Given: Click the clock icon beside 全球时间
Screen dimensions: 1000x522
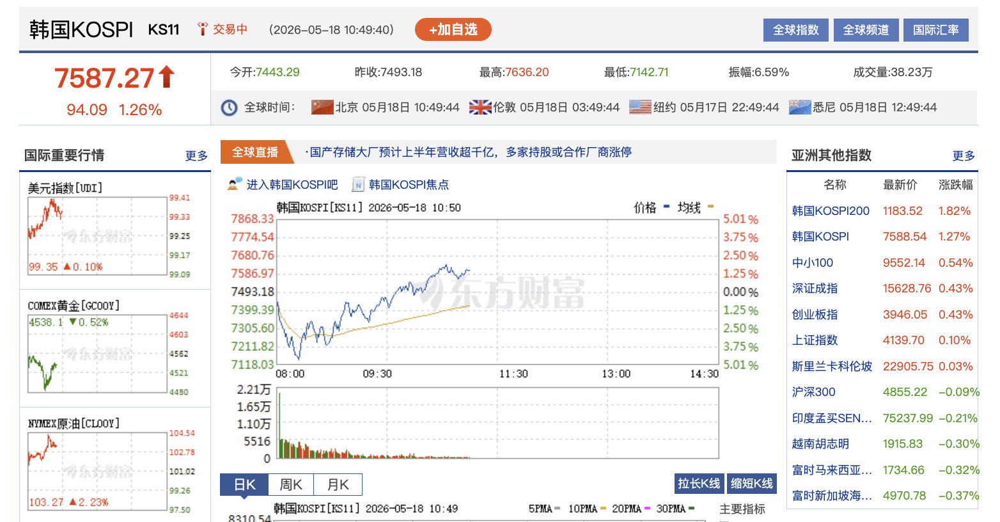Looking at the screenshot, I should [229, 107].
